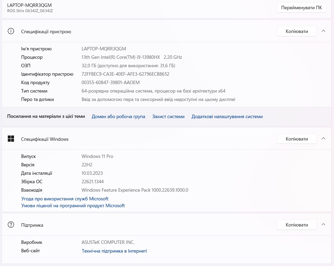
Task: Click the Специфікації Windows section title
Action: (45, 139)
